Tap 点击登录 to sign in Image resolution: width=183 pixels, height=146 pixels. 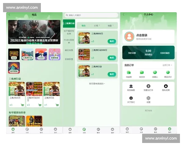(142, 35)
